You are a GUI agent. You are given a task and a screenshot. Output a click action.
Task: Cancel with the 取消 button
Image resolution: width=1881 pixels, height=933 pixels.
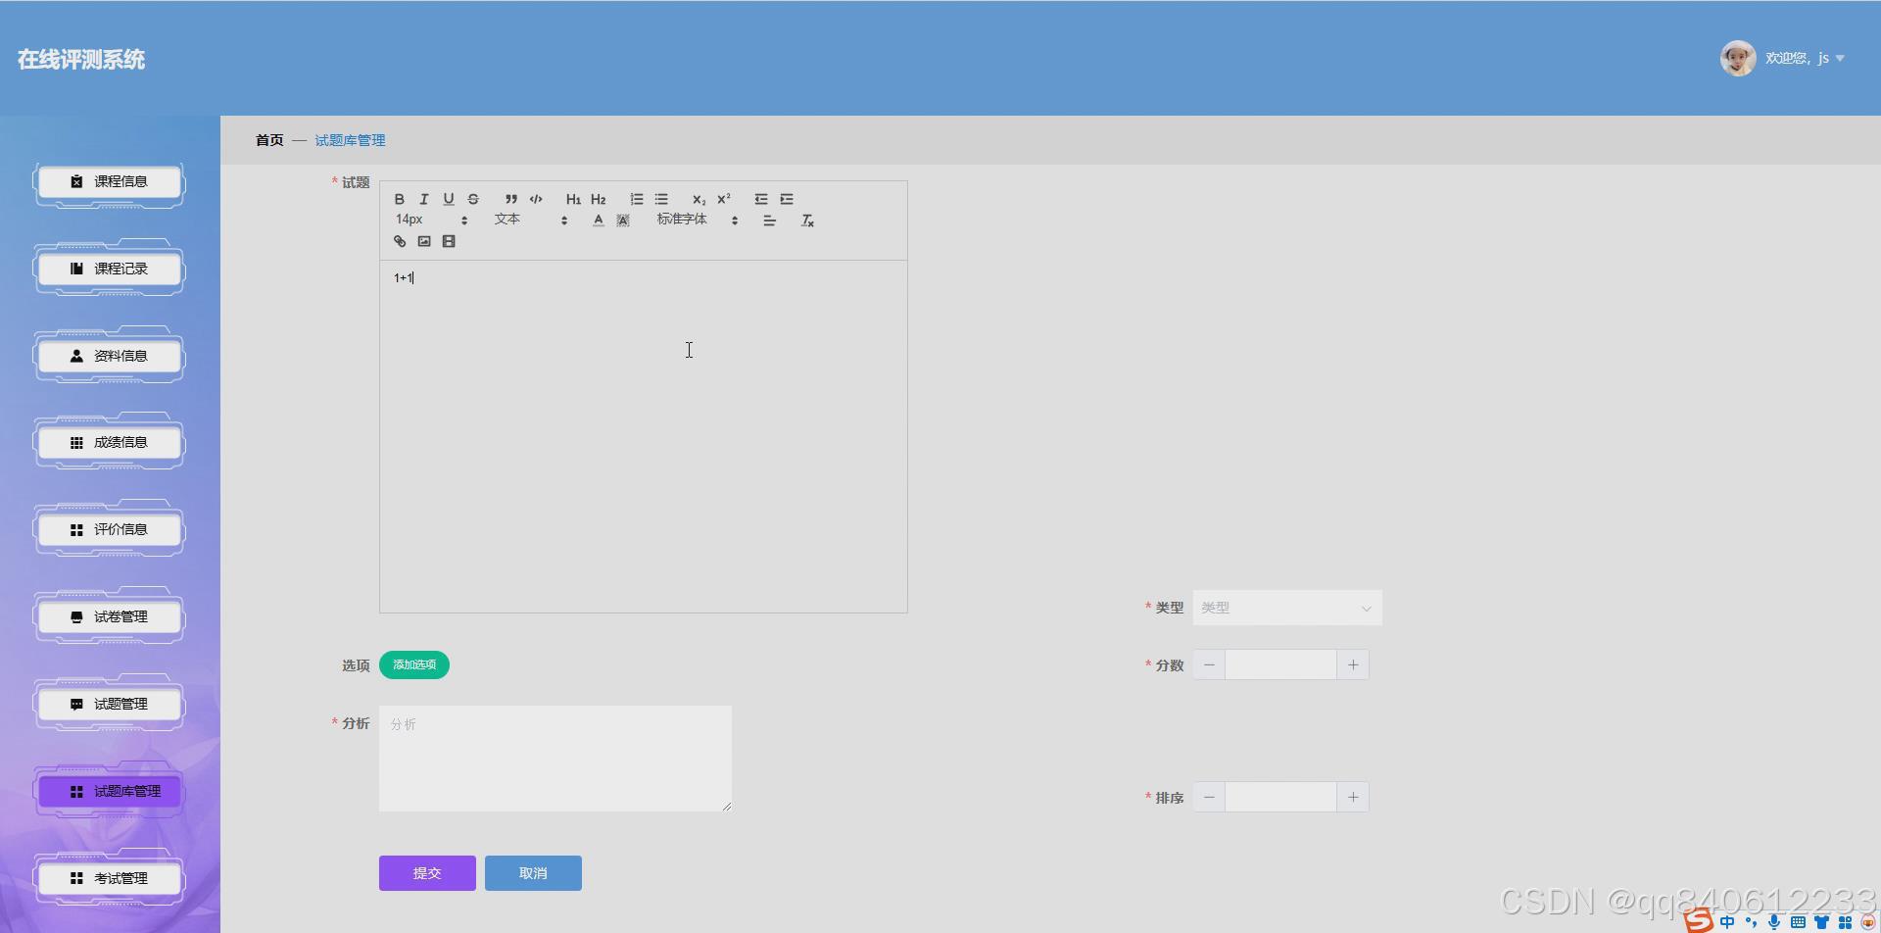pyautogui.click(x=533, y=873)
